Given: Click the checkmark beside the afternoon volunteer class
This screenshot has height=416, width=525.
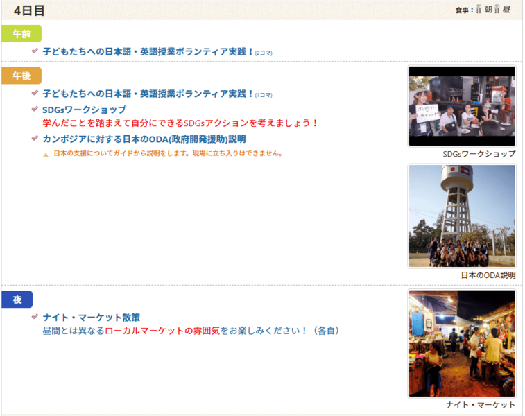Looking at the screenshot, I should click(x=35, y=93).
